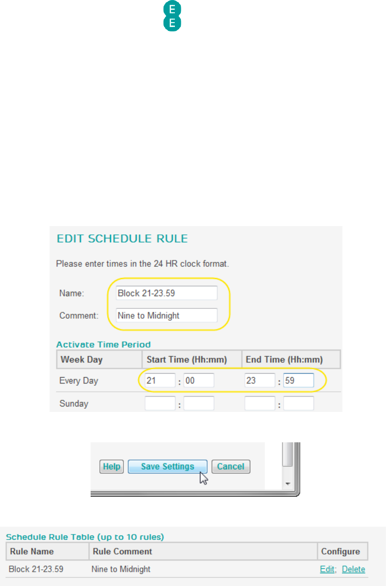Click the Every Day start minutes field

click(x=199, y=381)
